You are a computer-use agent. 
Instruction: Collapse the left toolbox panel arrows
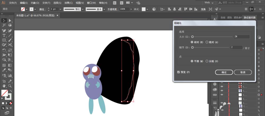point(2,14)
